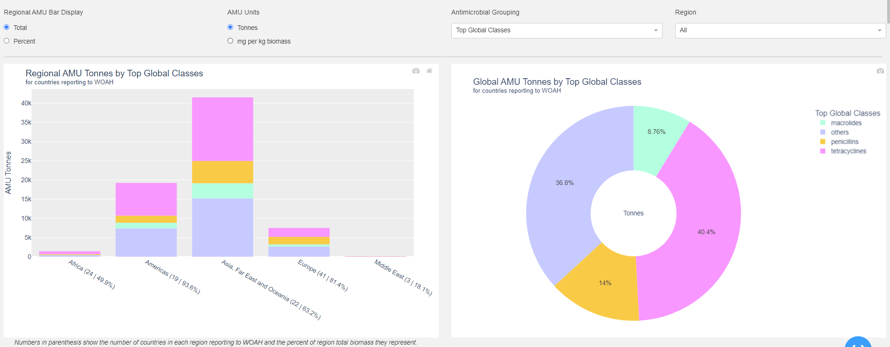The image size is (890, 347).
Task: Click the footnote about numbers in parenthesis
Action: (x=215, y=342)
